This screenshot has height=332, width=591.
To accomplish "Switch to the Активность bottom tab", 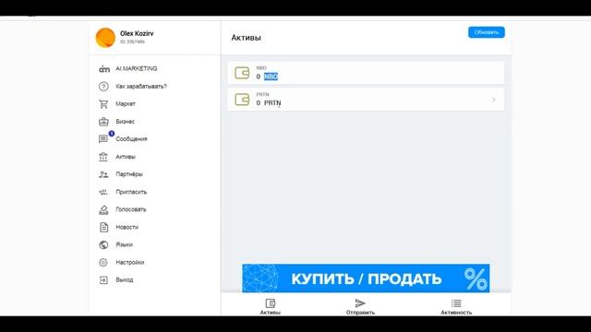I will point(456,307).
